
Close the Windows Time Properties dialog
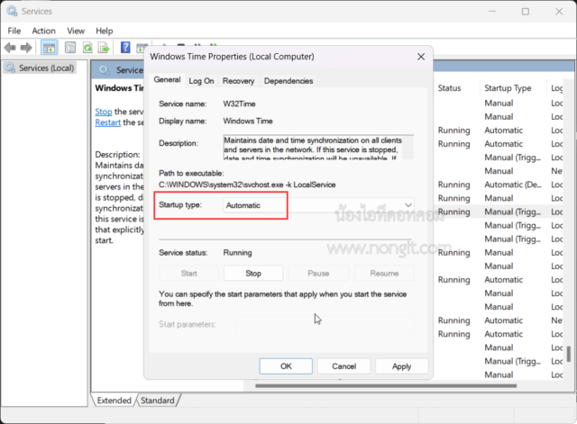(x=421, y=57)
